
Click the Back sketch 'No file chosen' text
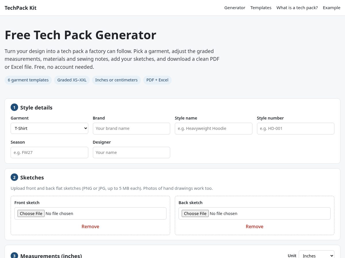(x=224, y=214)
